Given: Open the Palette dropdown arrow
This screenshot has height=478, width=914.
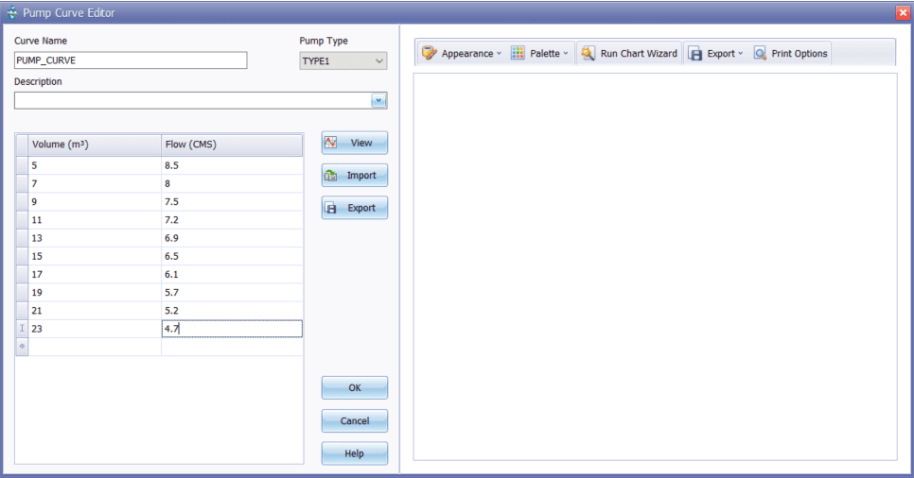Looking at the screenshot, I should click(x=566, y=54).
